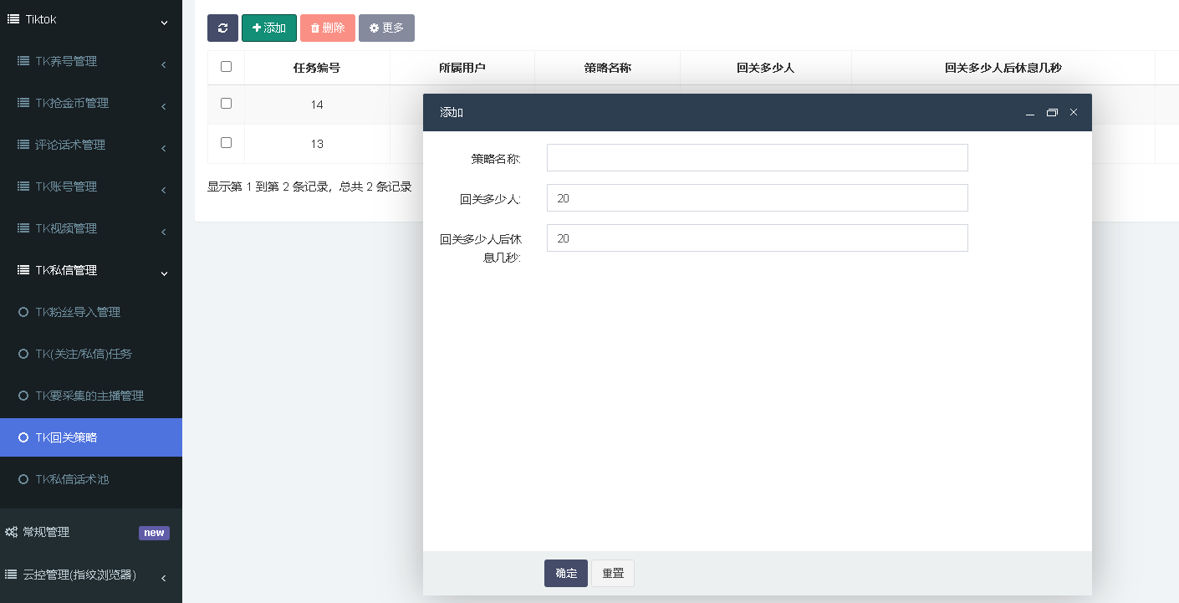Expand 云控管理(指纹浏览器) menu

tap(91, 575)
